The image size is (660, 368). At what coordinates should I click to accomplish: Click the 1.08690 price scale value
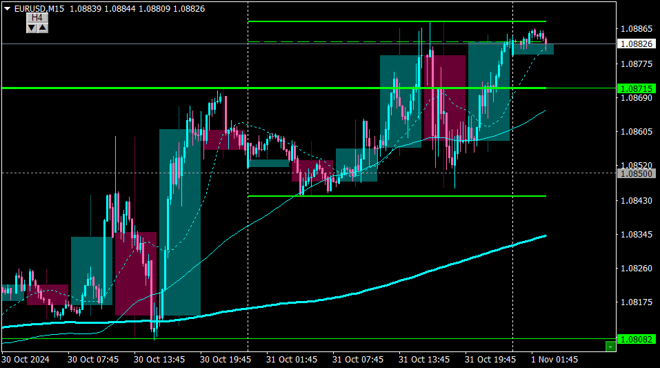pyautogui.click(x=637, y=97)
